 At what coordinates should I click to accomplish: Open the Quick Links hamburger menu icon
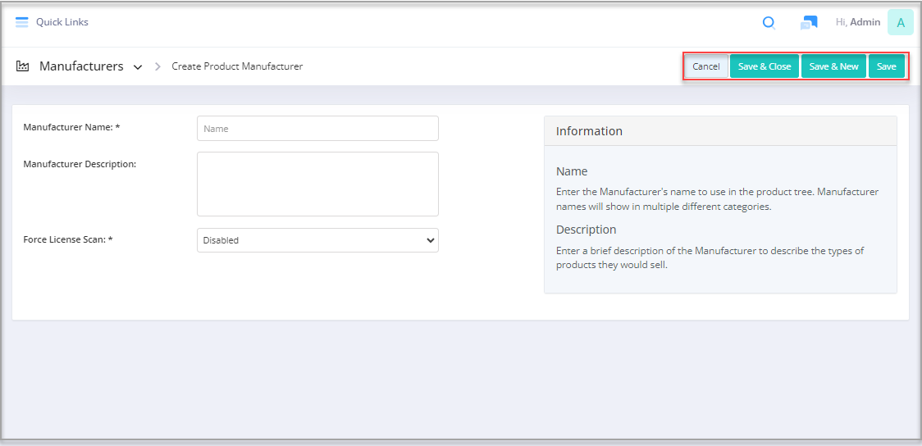point(22,22)
